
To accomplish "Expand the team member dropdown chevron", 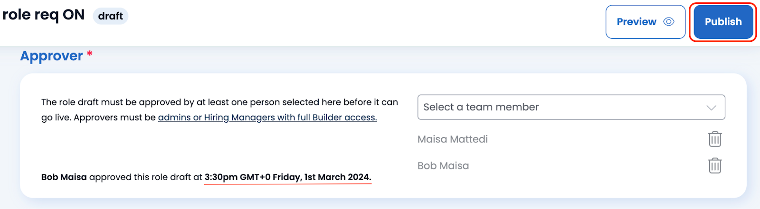I will [x=711, y=108].
